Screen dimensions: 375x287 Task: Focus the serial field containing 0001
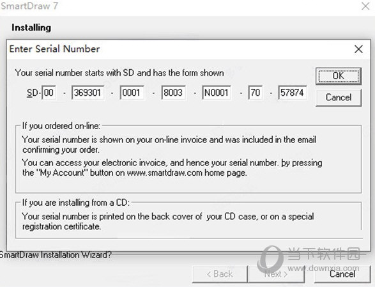(132, 93)
